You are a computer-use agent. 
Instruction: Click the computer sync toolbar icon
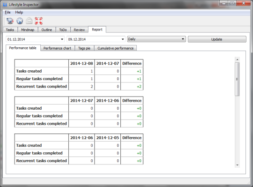click(x=10, y=21)
